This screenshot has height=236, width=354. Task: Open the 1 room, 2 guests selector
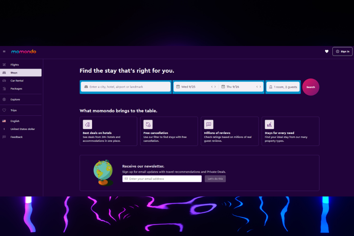click(x=283, y=87)
